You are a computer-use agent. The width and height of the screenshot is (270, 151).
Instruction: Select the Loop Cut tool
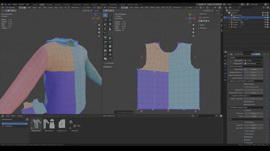pyautogui.click(x=110, y=42)
